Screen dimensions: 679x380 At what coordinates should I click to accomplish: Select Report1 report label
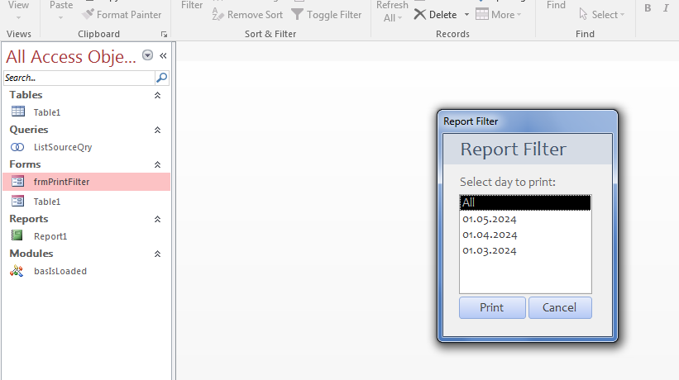50,236
